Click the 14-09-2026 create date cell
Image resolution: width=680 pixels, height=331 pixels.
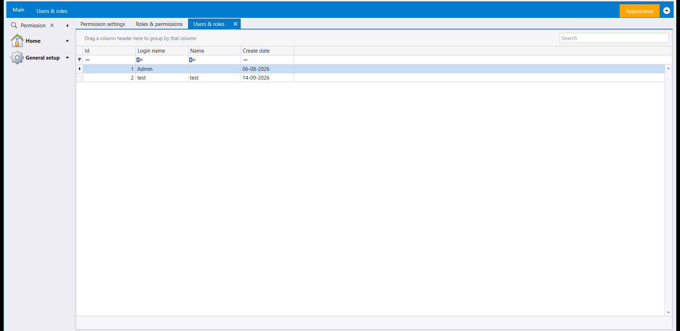267,77
